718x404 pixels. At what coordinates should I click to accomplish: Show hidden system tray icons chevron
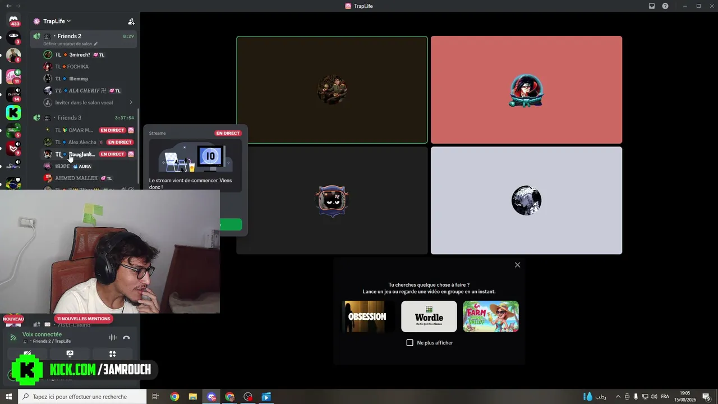pos(618,397)
